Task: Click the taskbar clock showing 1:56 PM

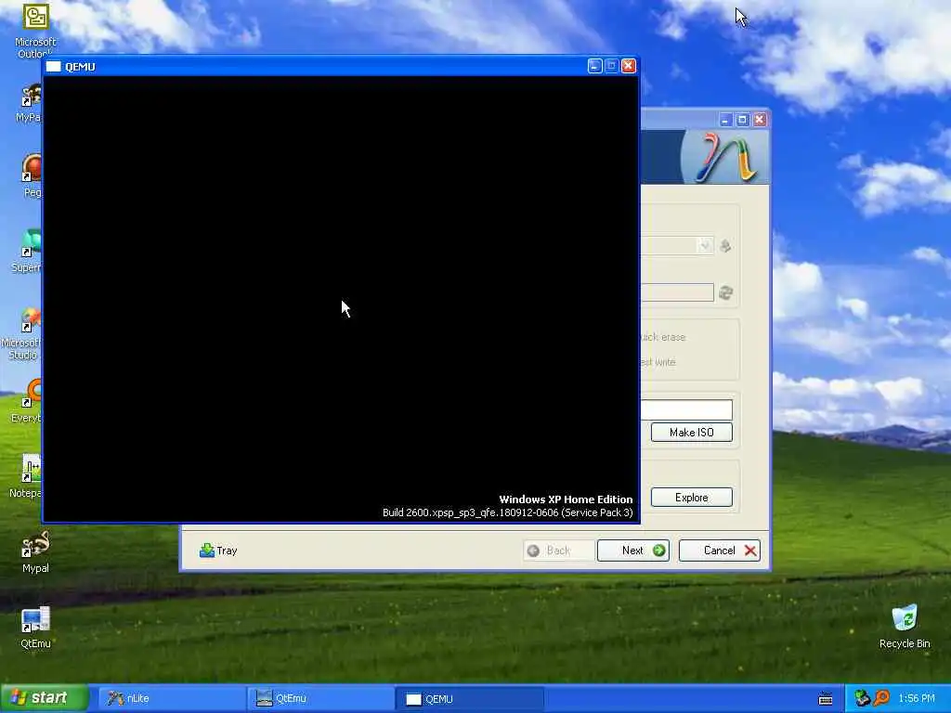Action: [917, 698]
